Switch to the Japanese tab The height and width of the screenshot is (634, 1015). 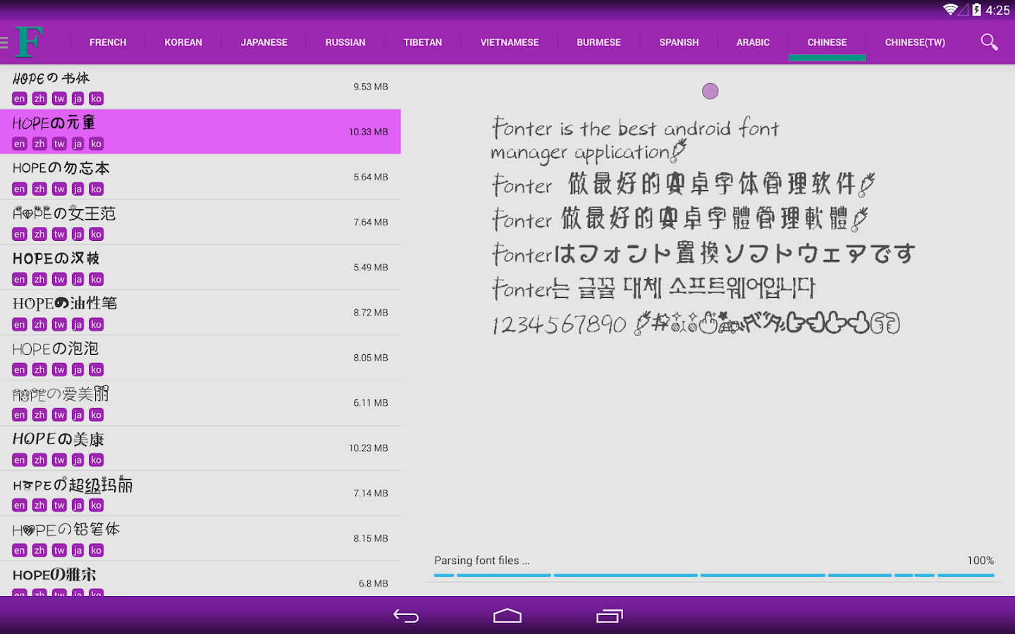[x=264, y=42]
